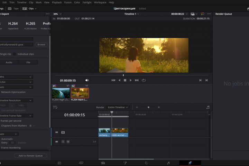
Task: Solo the A1 audio track
Action: [x=63, y=141]
